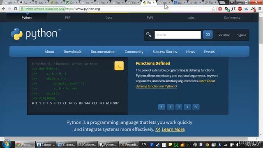Screen dimensions: 263x148
Task: Select the Docs top tab
Action: point(108,18)
